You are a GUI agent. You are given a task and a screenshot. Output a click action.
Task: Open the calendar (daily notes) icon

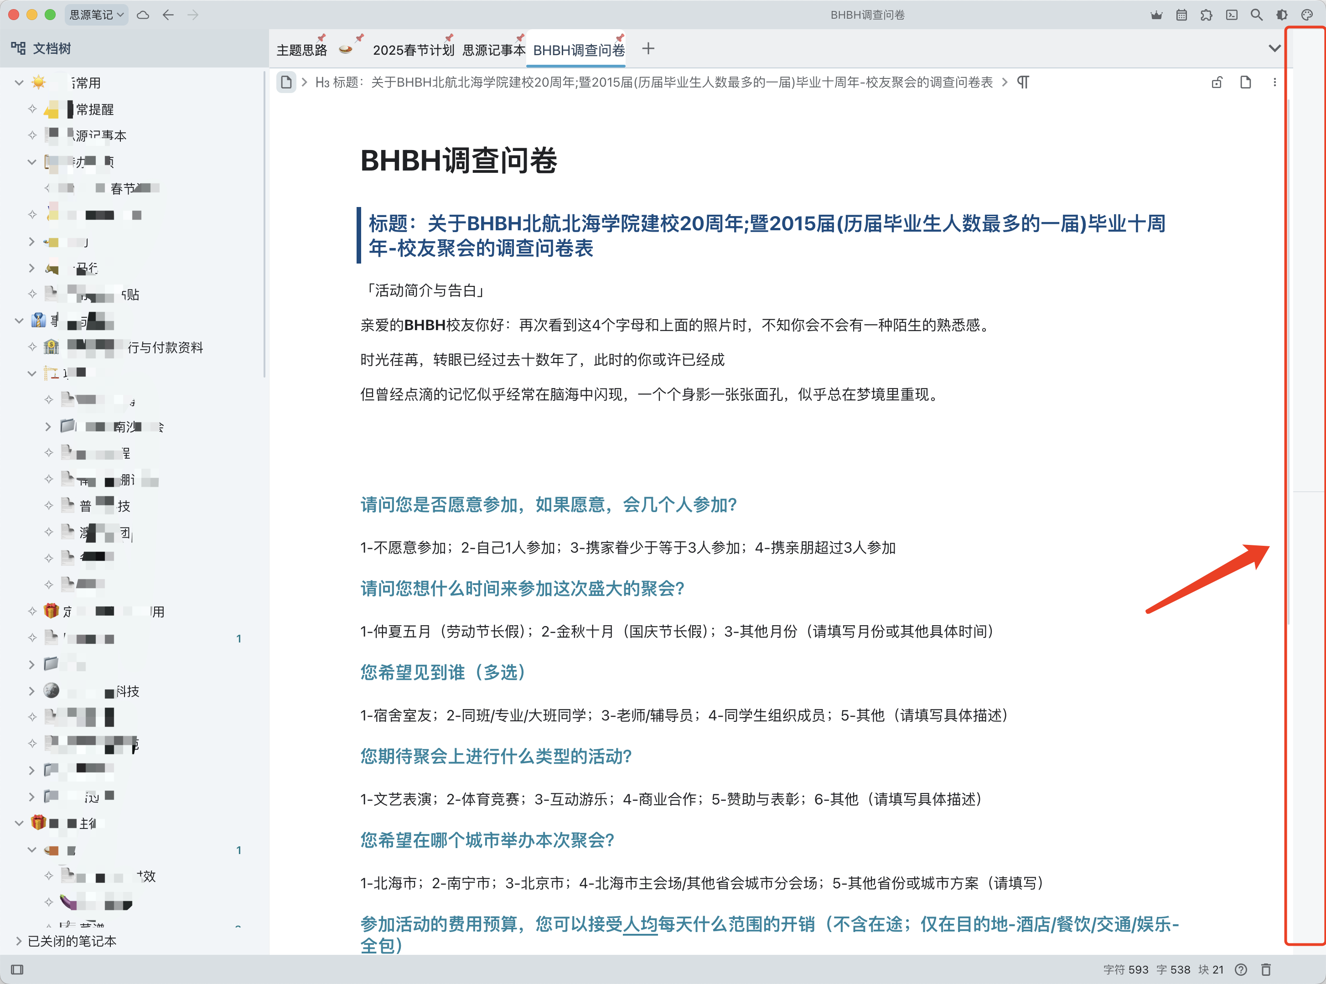coord(1181,15)
